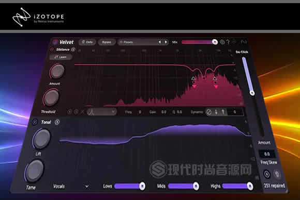Click the Gain value 0.0 field
This screenshot has height=200, width=300.
164,112
